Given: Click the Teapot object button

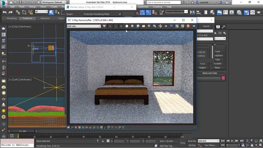Looking at the screenshot, I should [202, 67].
